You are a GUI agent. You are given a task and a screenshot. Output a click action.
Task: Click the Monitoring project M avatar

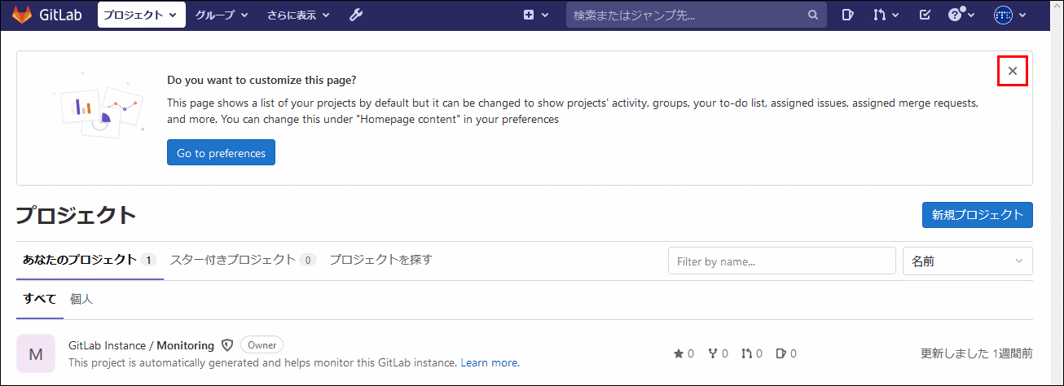(x=36, y=353)
